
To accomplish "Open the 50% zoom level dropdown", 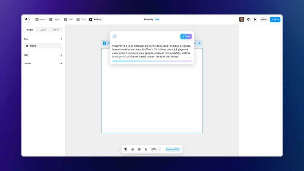I will point(156,149).
